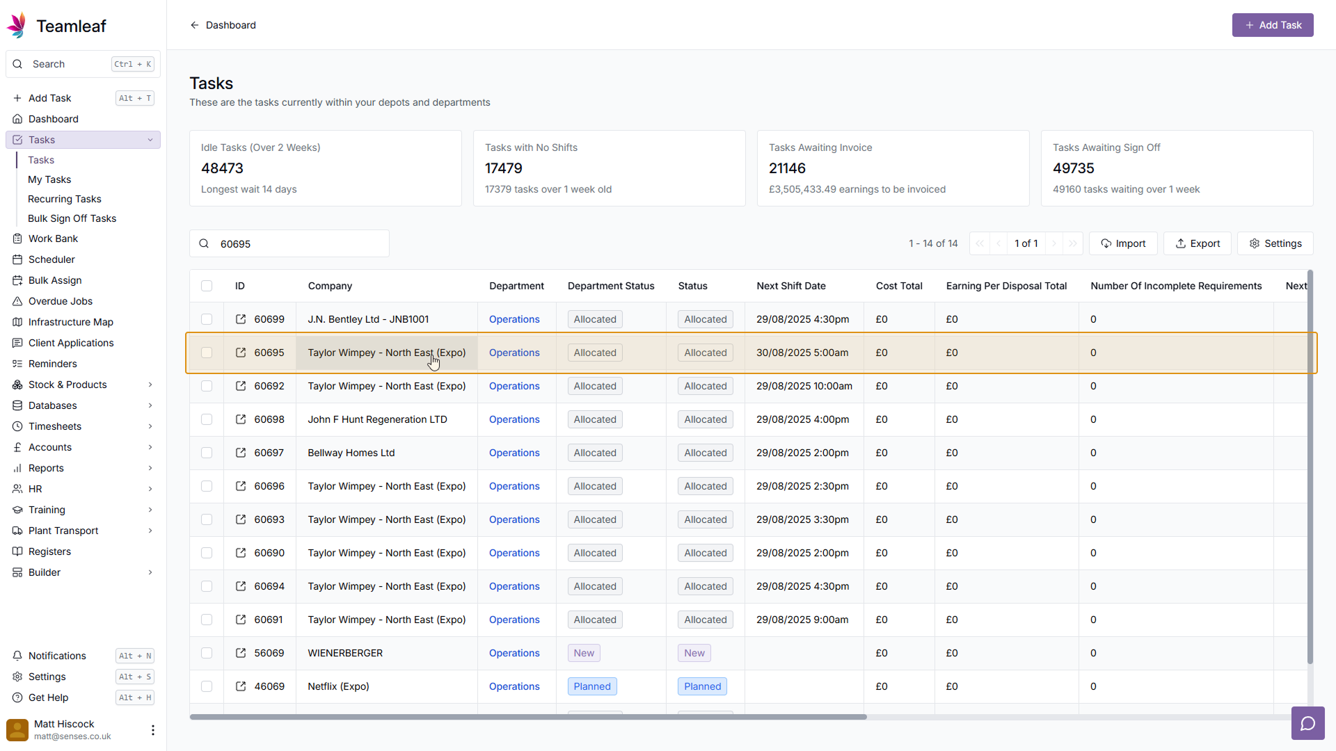Viewport: 1336px width, 751px height.
Task: Open Infrastructure Map in the sidebar
Action: pyautogui.click(x=83, y=322)
